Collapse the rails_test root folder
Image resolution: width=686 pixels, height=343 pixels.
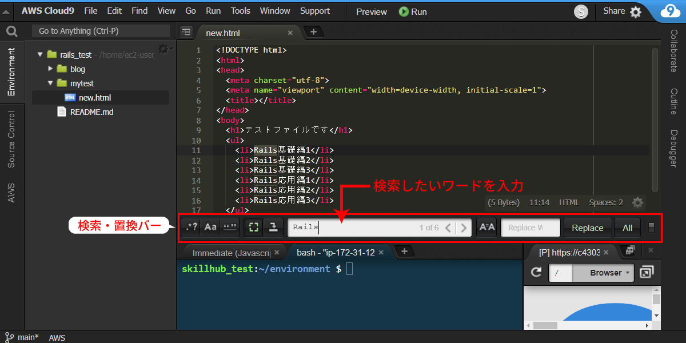(x=40, y=55)
